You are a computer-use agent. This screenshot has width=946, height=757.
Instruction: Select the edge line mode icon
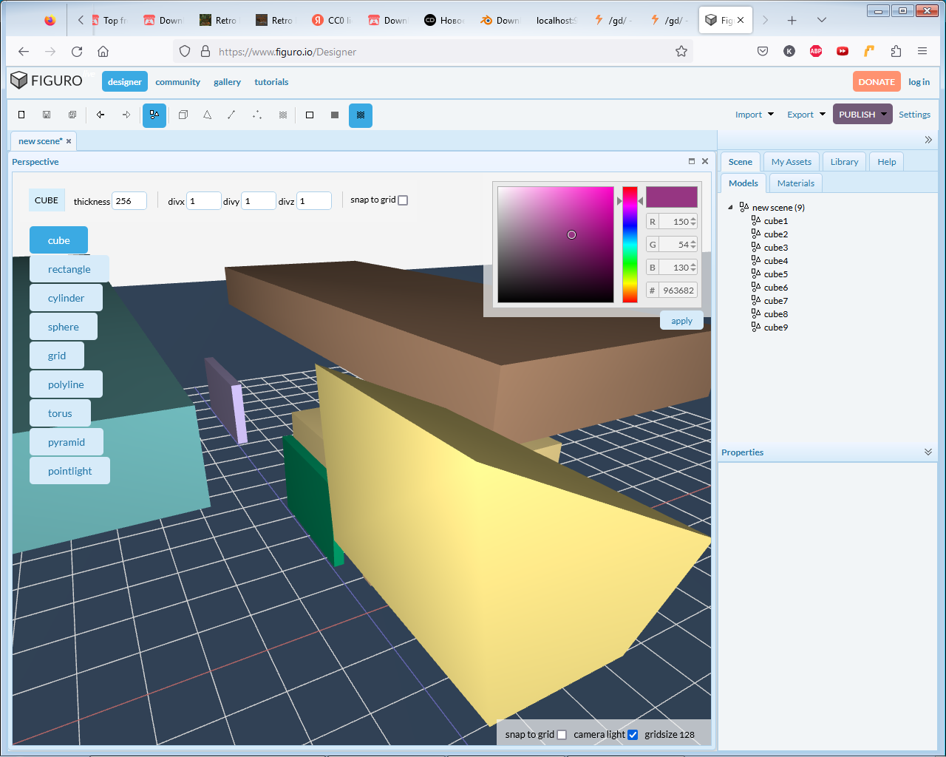[231, 115]
